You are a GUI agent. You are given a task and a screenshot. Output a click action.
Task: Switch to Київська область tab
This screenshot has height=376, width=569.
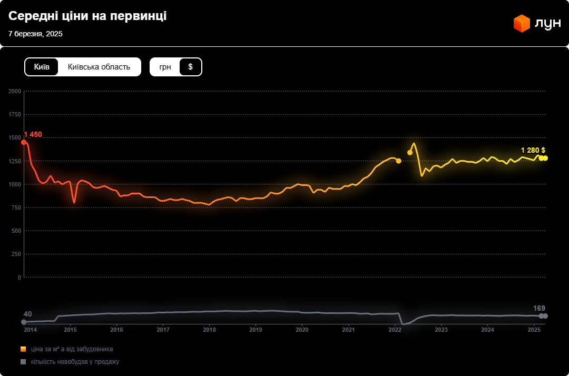[99, 67]
